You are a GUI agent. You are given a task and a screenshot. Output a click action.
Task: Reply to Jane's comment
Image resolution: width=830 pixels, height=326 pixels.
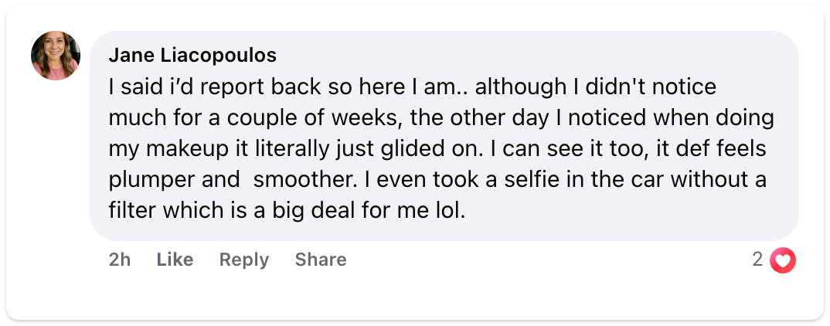click(243, 260)
